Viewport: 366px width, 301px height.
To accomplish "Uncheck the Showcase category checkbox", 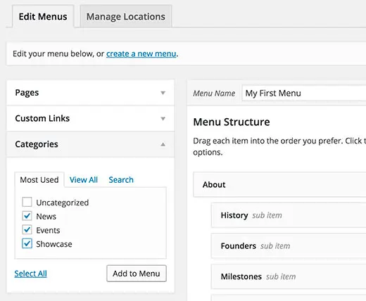I will (x=27, y=243).
